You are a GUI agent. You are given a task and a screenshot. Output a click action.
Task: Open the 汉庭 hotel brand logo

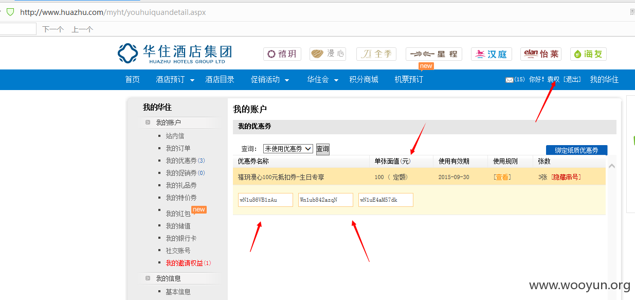tap(491, 54)
